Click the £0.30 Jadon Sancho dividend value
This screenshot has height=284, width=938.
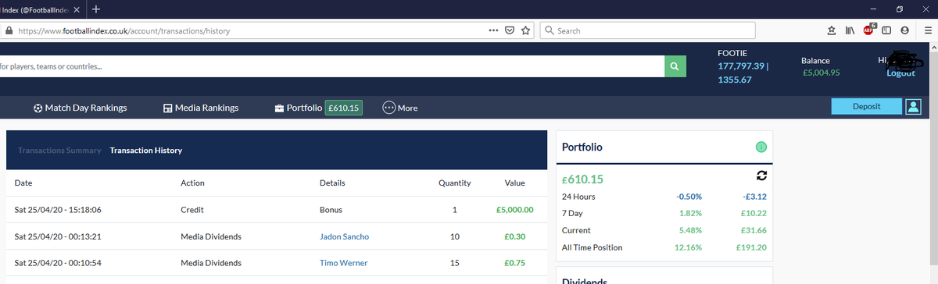(x=515, y=236)
